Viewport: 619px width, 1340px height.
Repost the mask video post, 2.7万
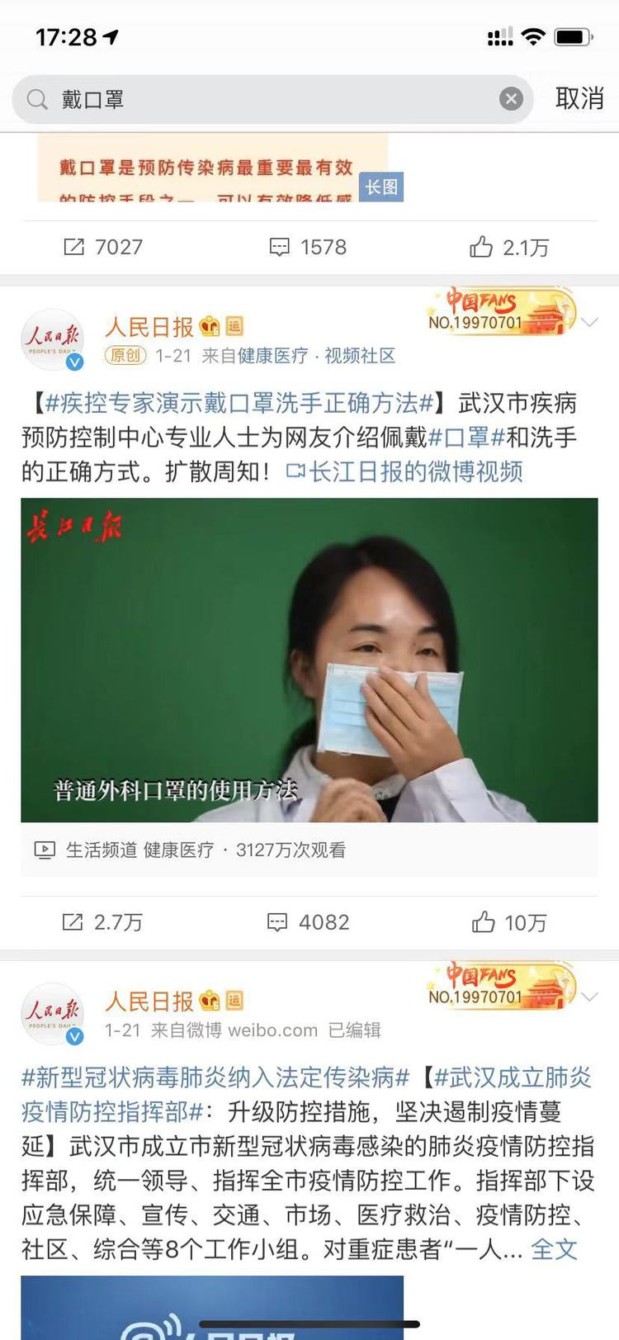click(103, 922)
